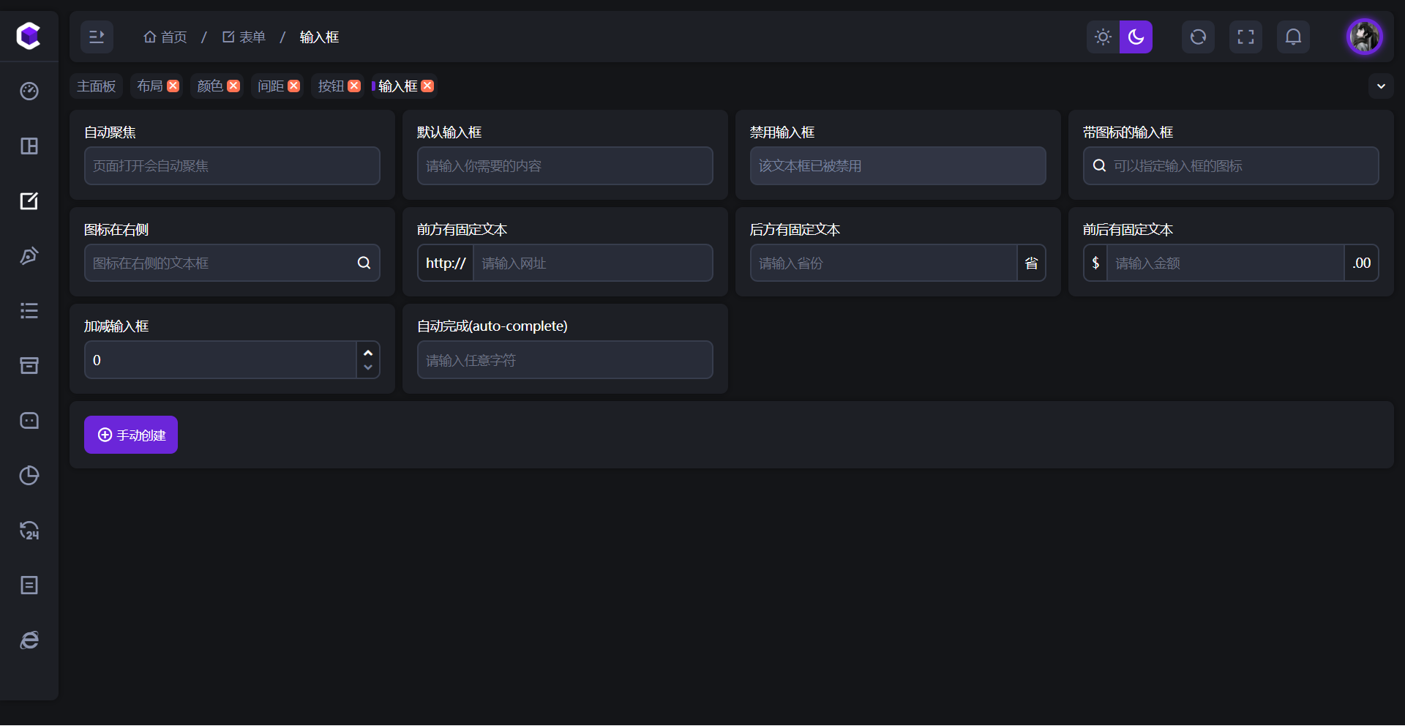Focus the 页面打开会自动聚焦 input
This screenshot has height=726, width=1405.
point(232,166)
